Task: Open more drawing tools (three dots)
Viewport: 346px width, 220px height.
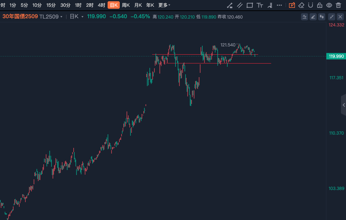Action: tap(280, 5)
